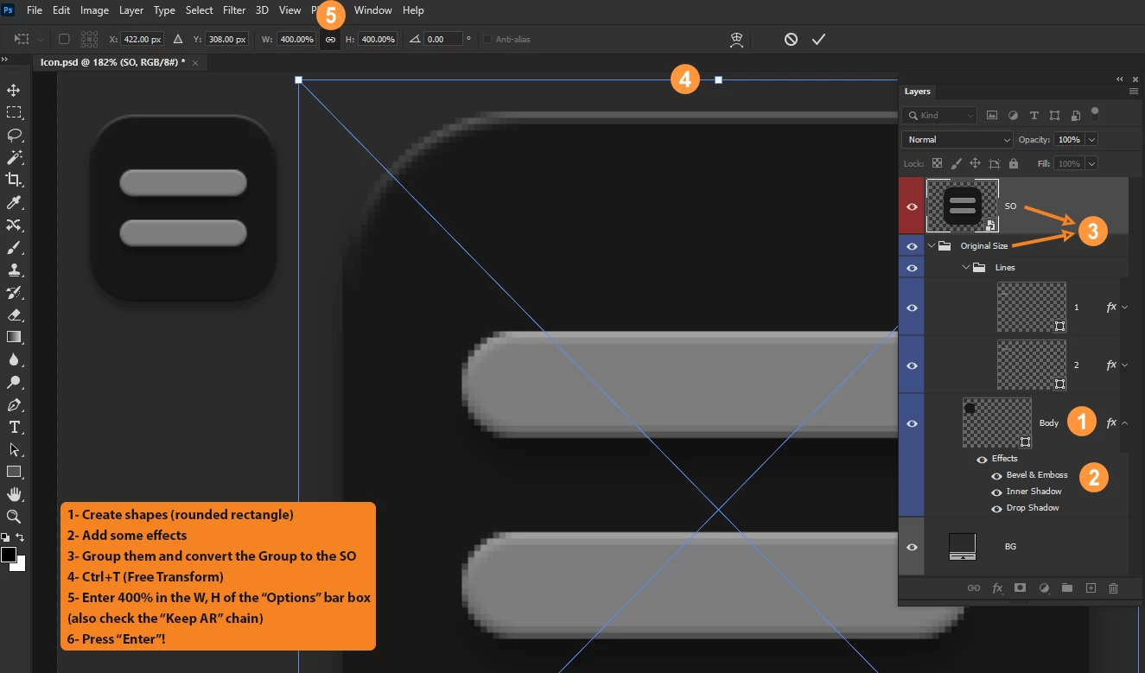The width and height of the screenshot is (1145, 673).
Task: Delete layer with the trash icon
Action: (x=1113, y=587)
